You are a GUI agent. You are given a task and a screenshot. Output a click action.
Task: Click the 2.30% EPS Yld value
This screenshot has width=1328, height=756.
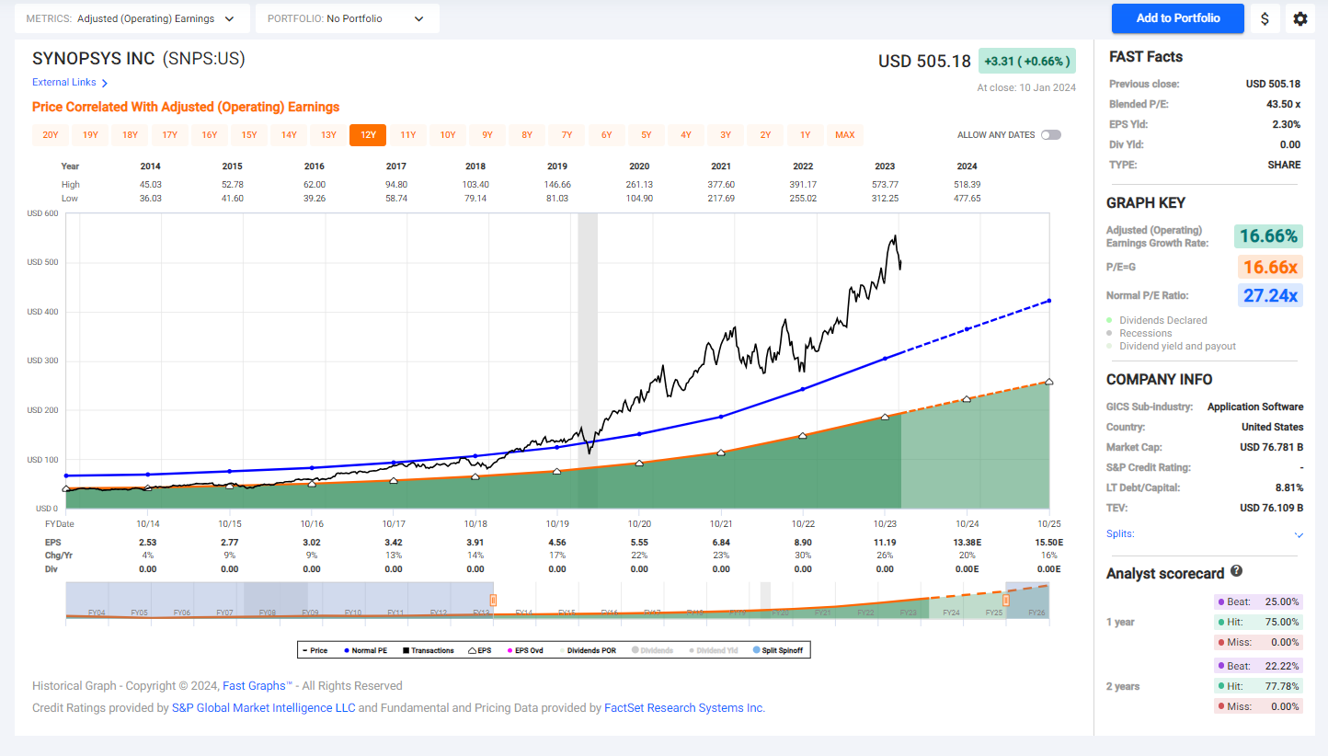coord(1288,124)
